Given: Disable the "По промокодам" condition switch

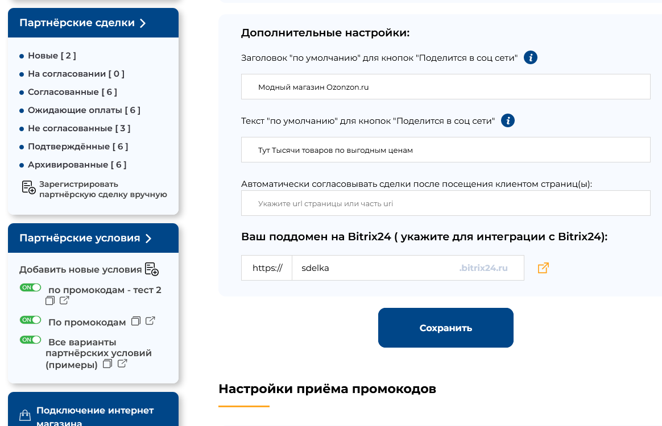Looking at the screenshot, I should tap(31, 320).
